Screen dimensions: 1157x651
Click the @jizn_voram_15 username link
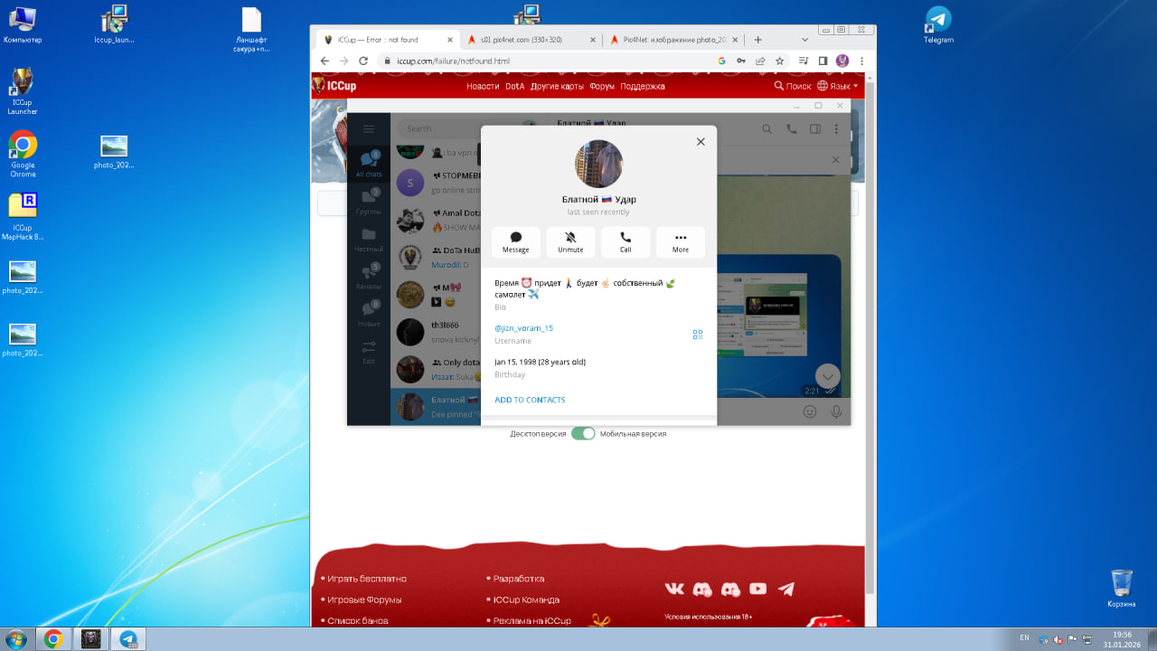(524, 328)
